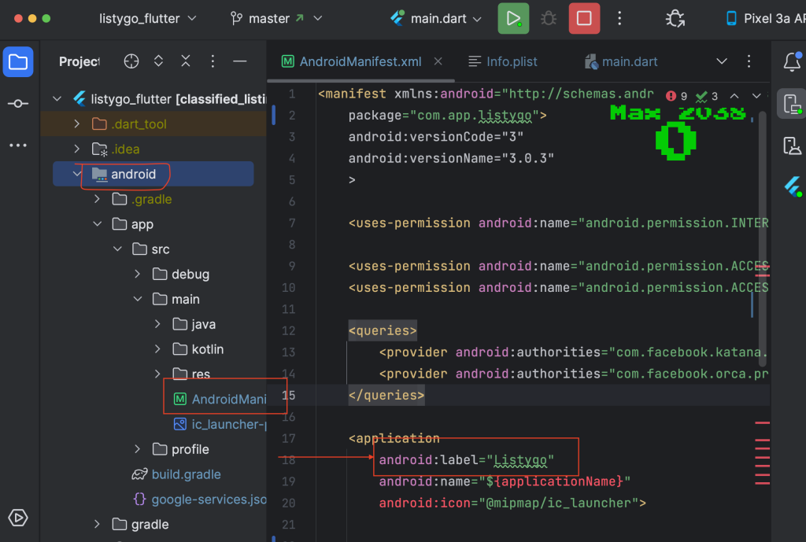The width and height of the screenshot is (806, 542).
Task: Expand the debug folder
Action: click(x=137, y=274)
